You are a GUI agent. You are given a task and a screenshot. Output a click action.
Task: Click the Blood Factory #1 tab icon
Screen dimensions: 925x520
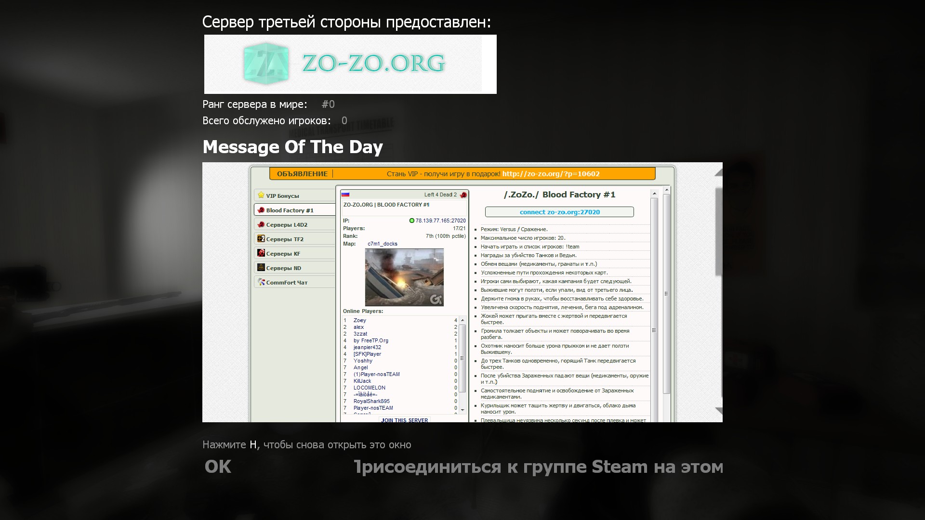tap(261, 210)
